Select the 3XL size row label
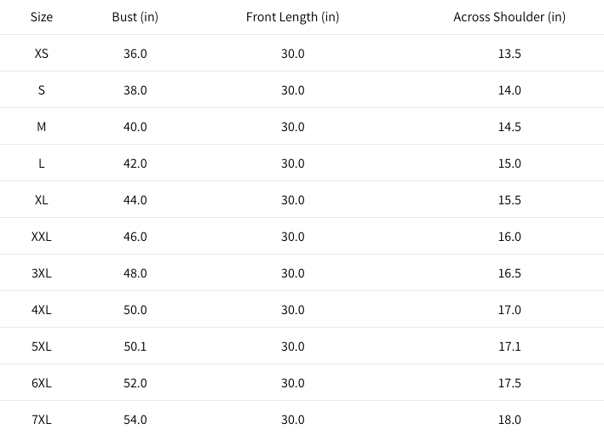 (x=41, y=273)
